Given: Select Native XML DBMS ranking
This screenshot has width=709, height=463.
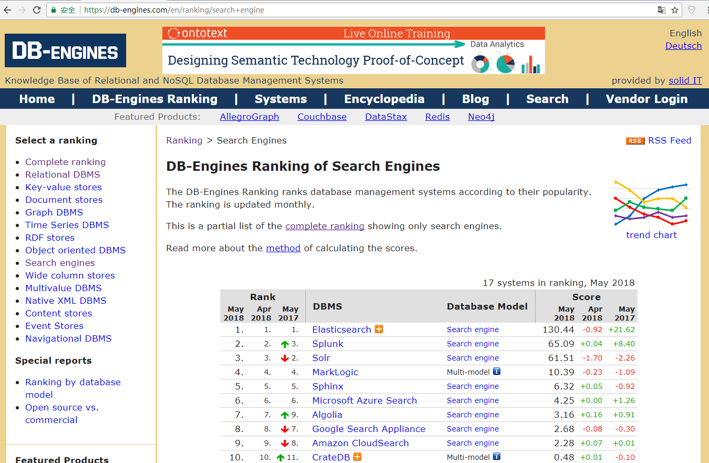Looking at the screenshot, I should pyautogui.click(x=66, y=301).
